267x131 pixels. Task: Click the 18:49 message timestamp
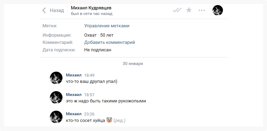coord(89,75)
